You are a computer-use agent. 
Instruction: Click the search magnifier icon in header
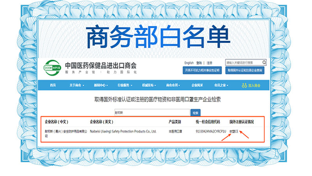[x=264, y=63]
